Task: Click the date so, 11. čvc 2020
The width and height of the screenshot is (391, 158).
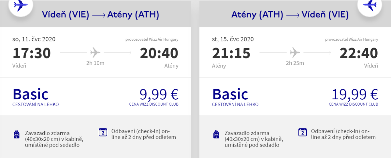Action: click(34, 39)
